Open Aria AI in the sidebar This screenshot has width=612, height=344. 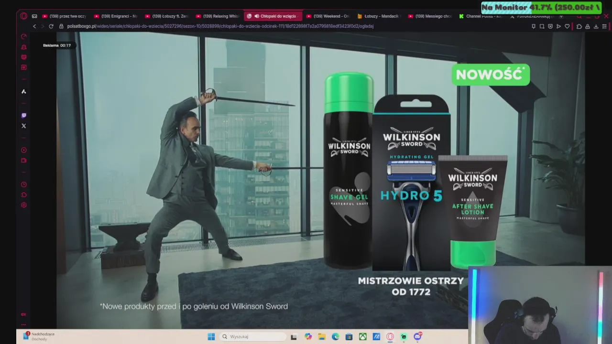[23, 91]
